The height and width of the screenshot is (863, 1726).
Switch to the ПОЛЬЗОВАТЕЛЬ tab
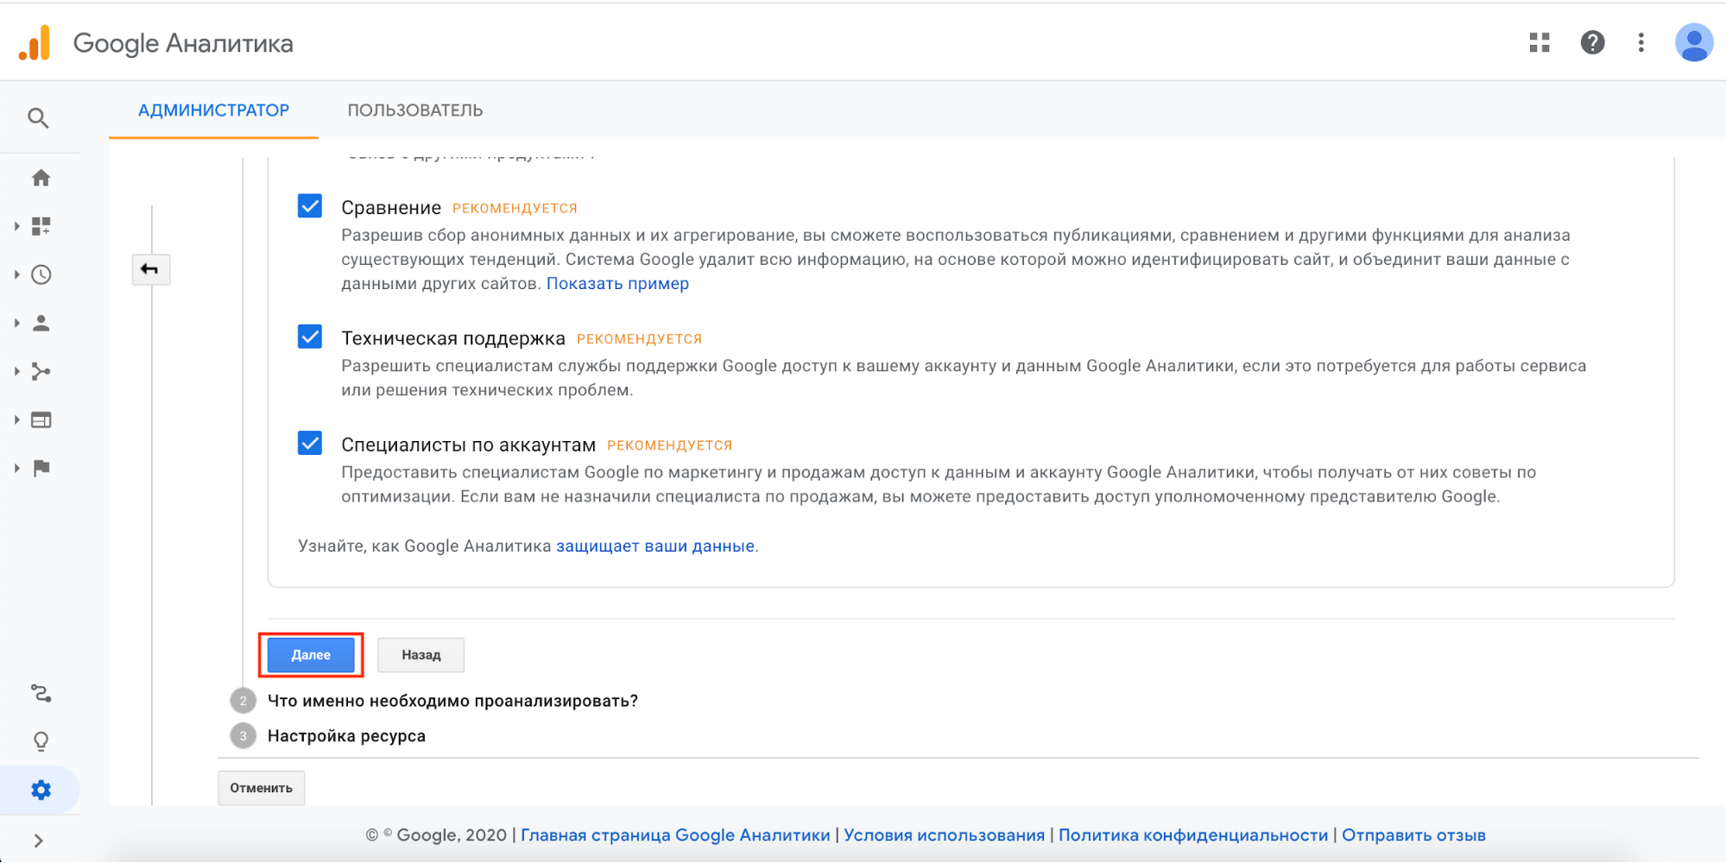point(414,110)
